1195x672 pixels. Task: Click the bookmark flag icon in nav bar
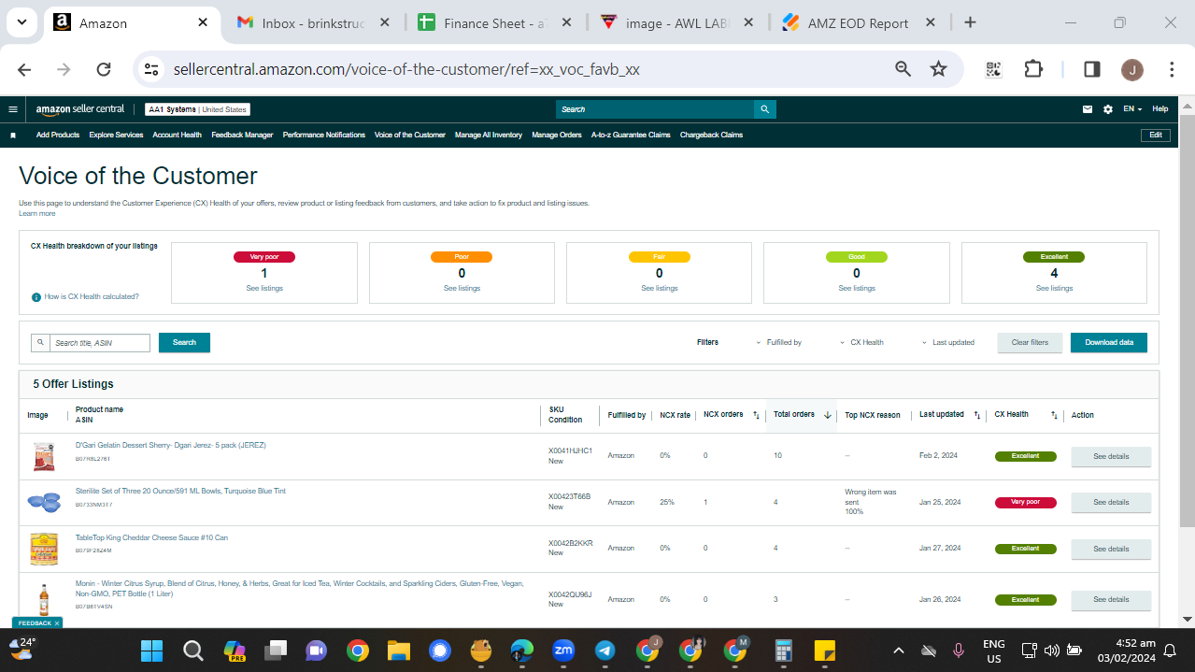[x=13, y=136]
